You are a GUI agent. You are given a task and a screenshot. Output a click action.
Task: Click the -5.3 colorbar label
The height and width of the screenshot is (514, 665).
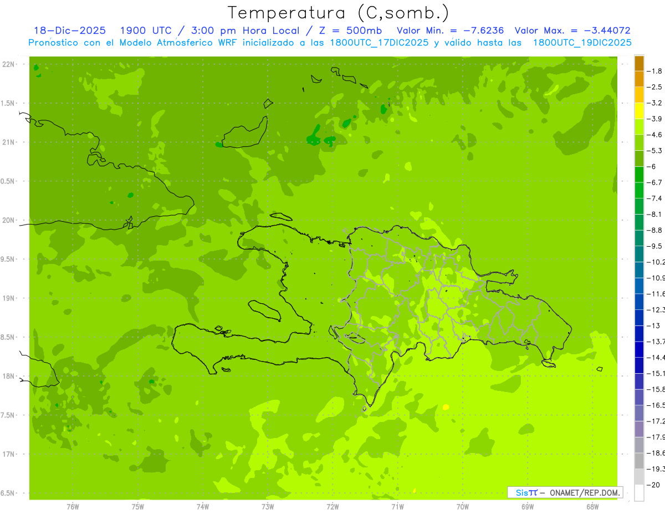[x=655, y=150]
